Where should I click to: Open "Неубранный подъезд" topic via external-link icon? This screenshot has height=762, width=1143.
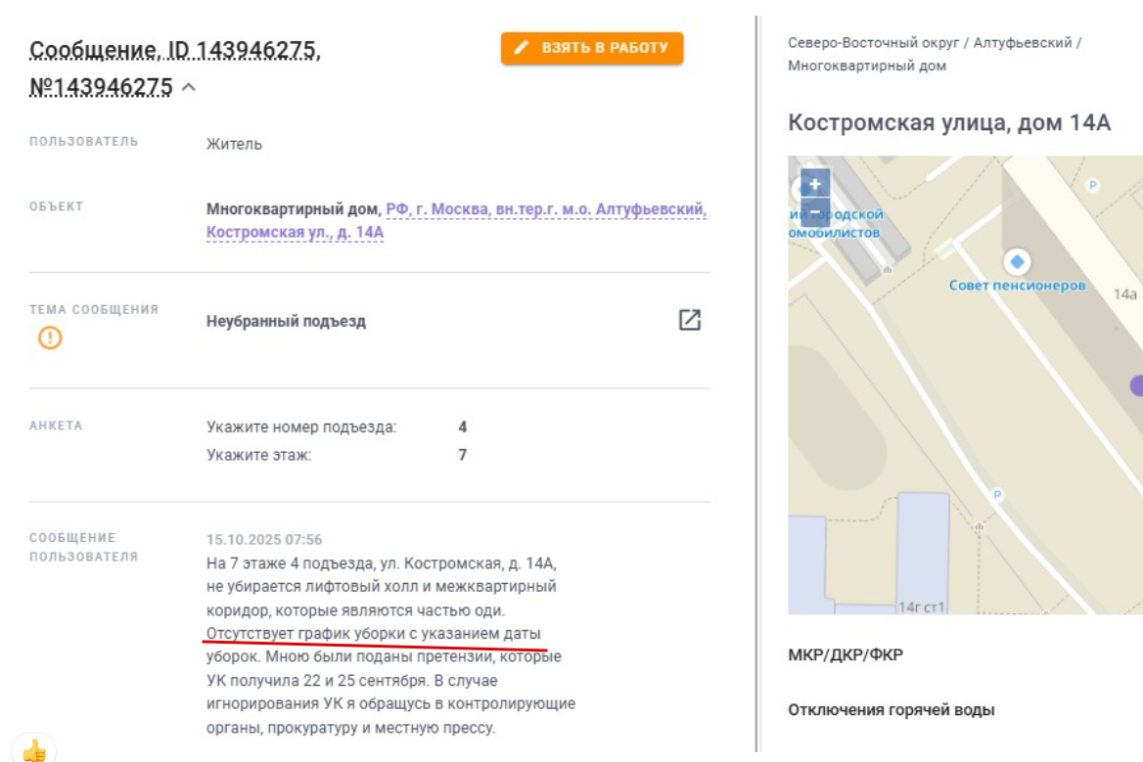690,320
